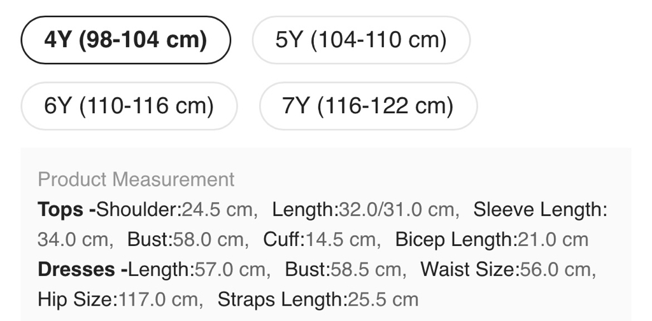Viewport: 652px width, 321px height.
Task: Click the Waist Size 56.0 cm measurement
Action: point(507,269)
